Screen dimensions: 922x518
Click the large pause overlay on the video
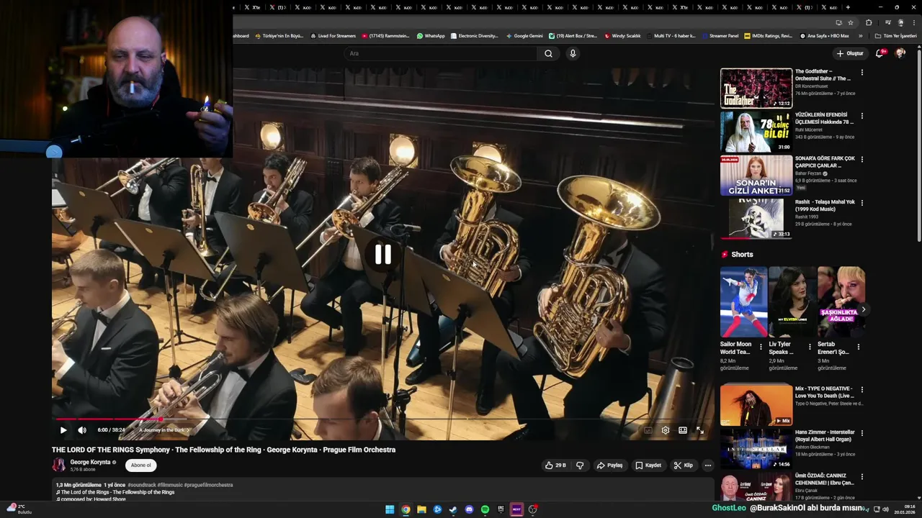click(x=382, y=254)
